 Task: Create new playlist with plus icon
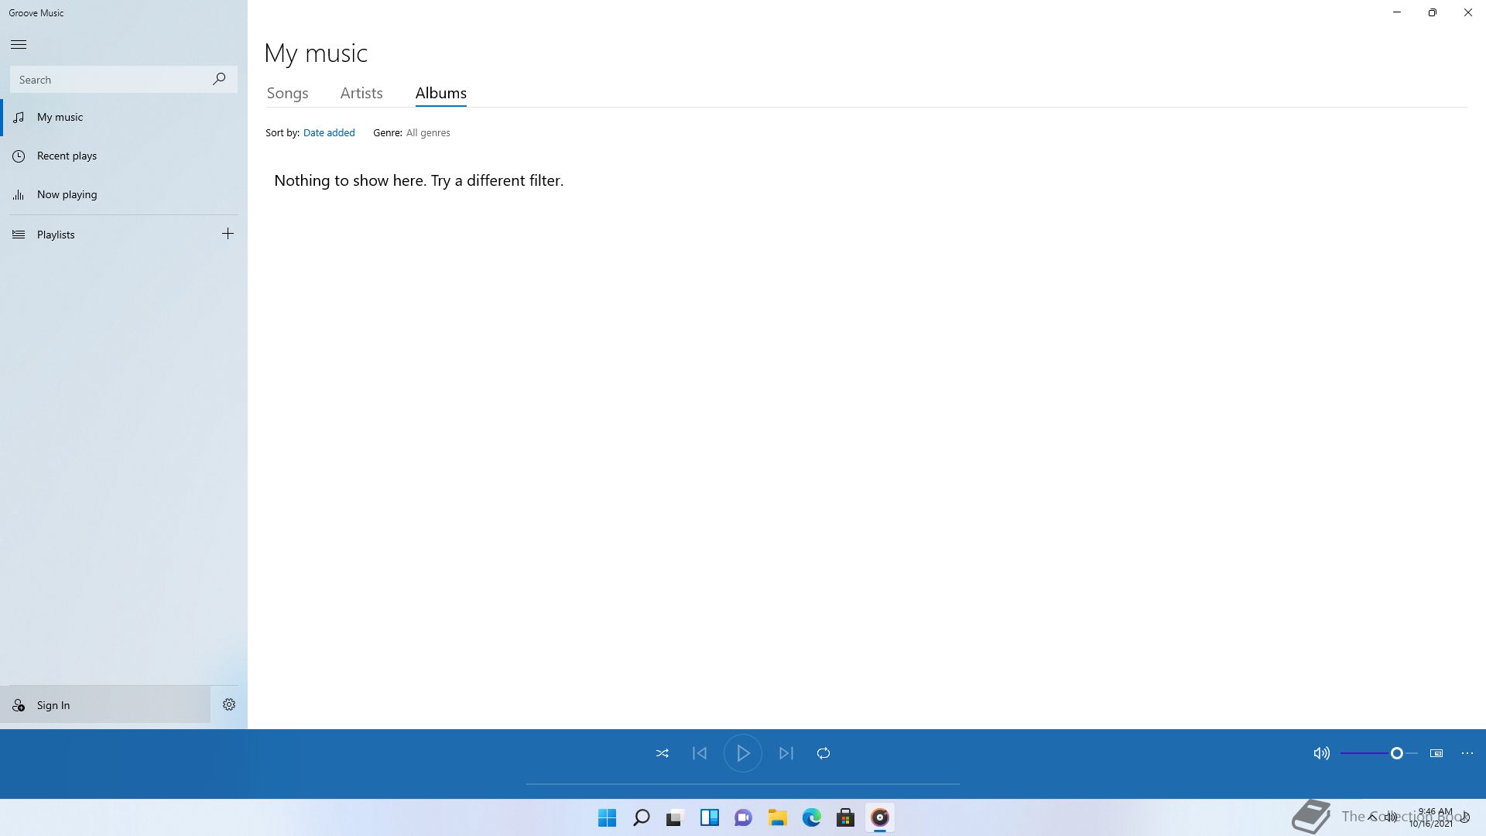point(228,234)
